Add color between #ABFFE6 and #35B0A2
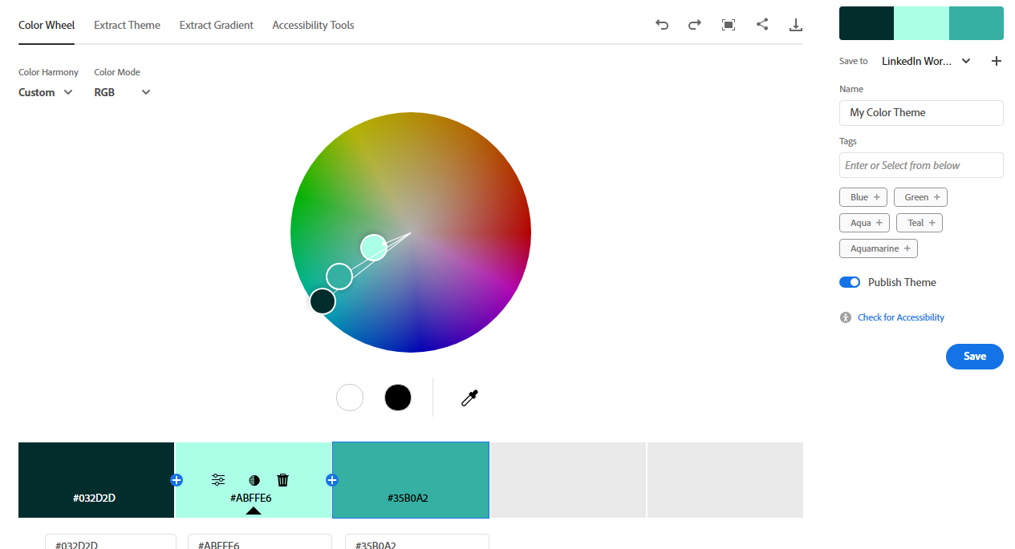 332,480
